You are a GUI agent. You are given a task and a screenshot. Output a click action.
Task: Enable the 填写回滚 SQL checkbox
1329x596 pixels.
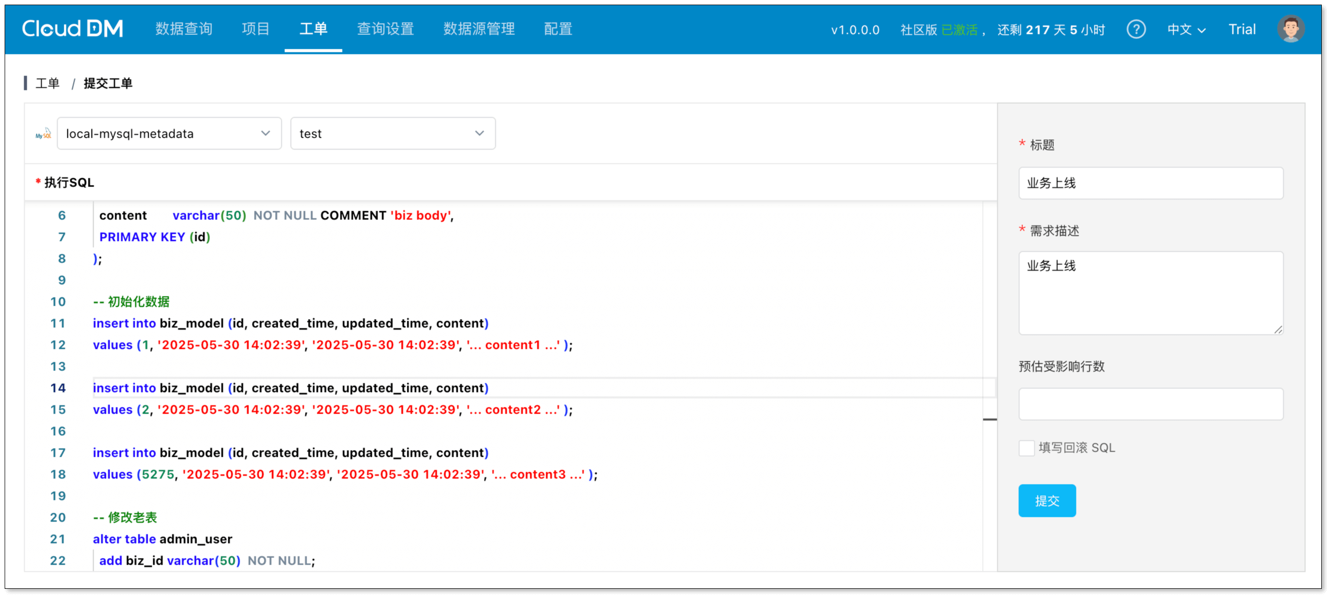(x=1027, y=448)
